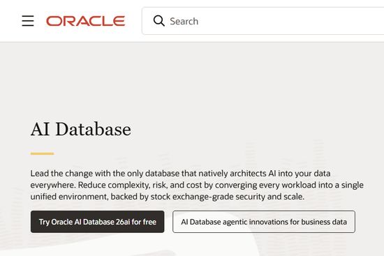Click the white header bar beside the menu icon
The width and height of the screenshot is (384, 256).
(10, 21)
